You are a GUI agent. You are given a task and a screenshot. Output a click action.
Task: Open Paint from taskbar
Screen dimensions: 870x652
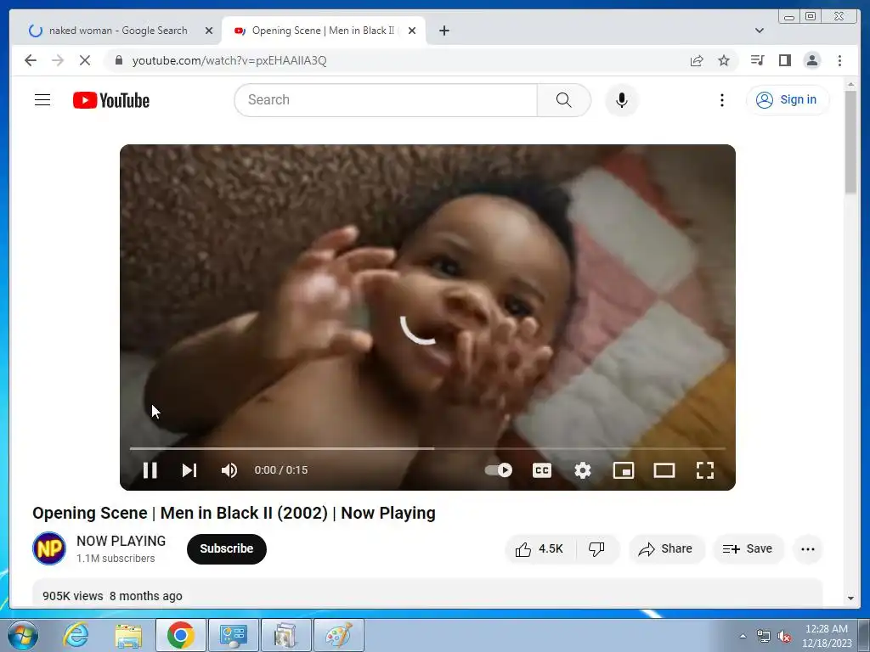pyautogui.click(x=338, y=635)
